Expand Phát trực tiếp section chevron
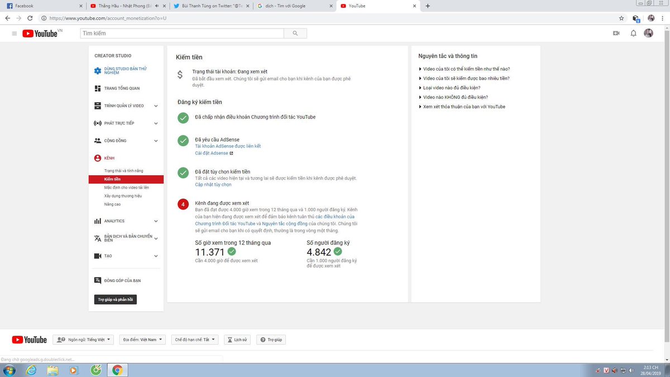This screenshot has width=670, height=377. click(x=156, y=123)
